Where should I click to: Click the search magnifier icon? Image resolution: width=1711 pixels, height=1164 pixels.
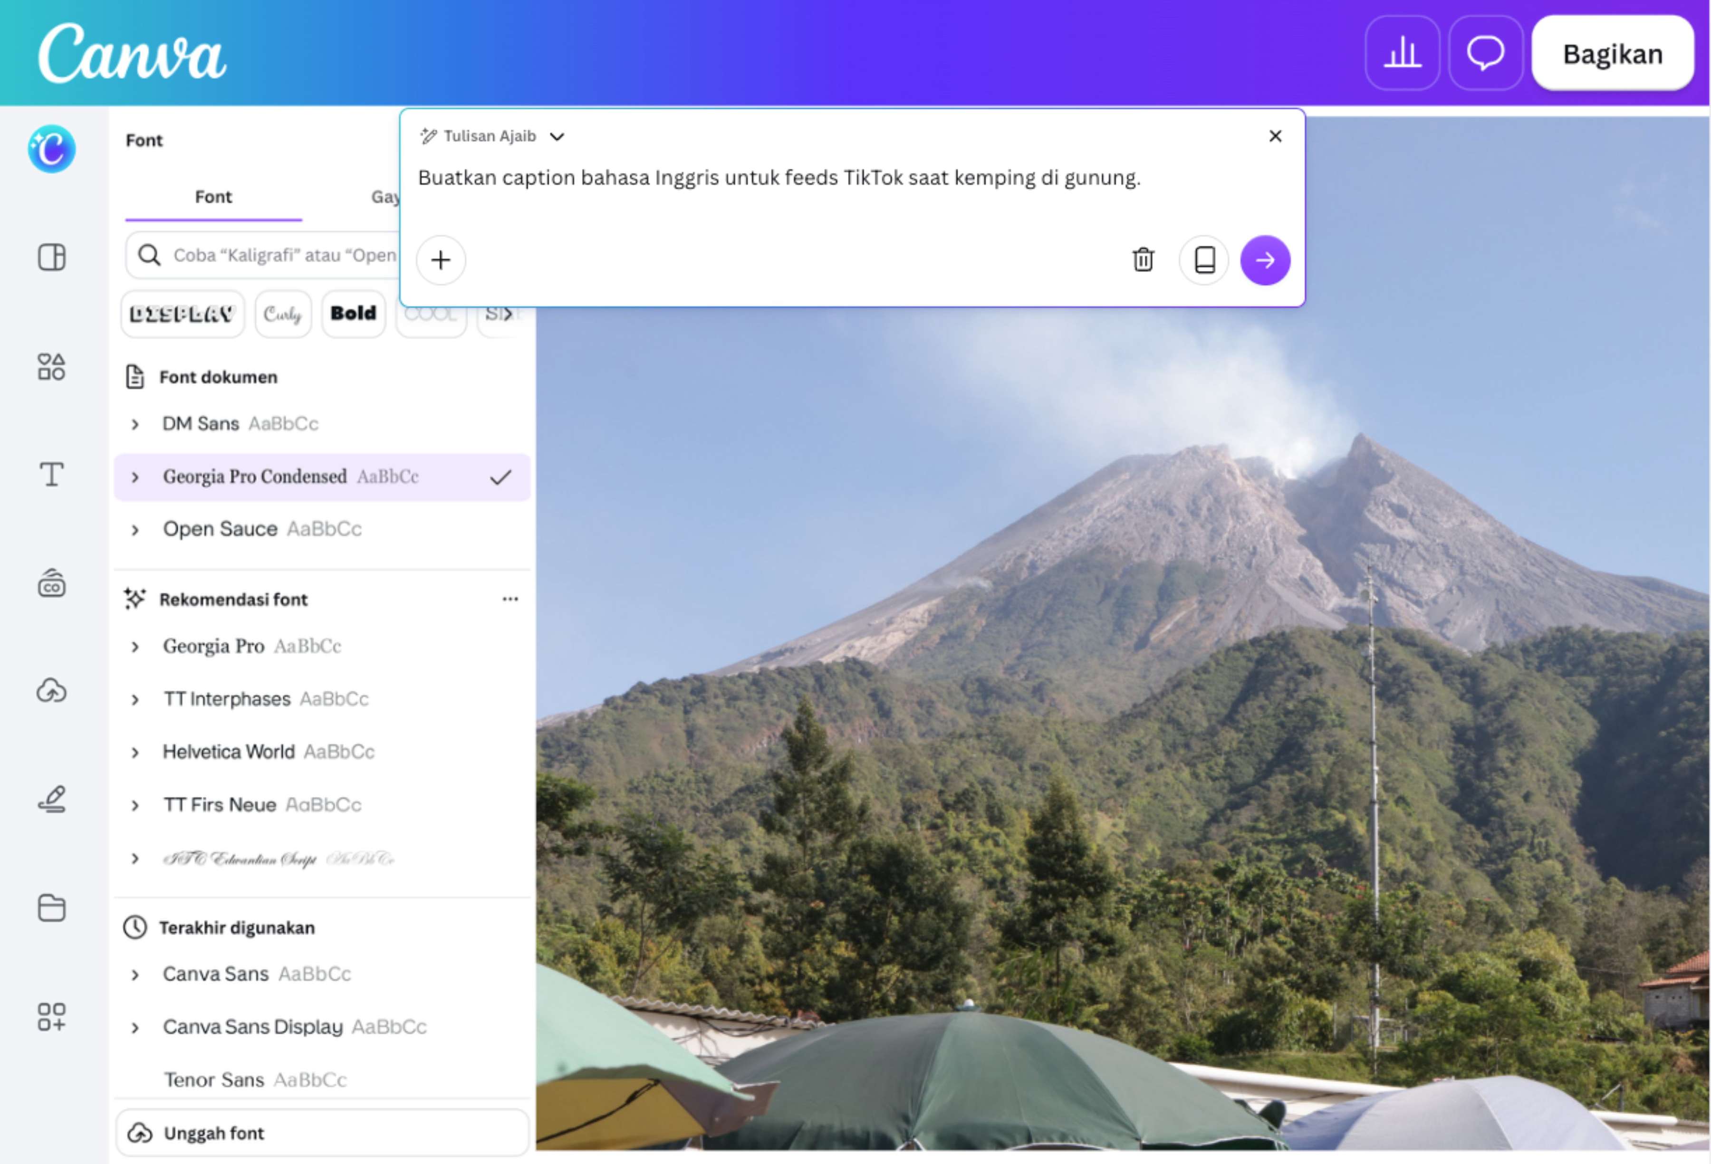(x=149, y=255)
